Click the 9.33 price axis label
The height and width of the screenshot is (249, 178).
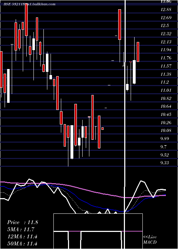click(164, 163)
